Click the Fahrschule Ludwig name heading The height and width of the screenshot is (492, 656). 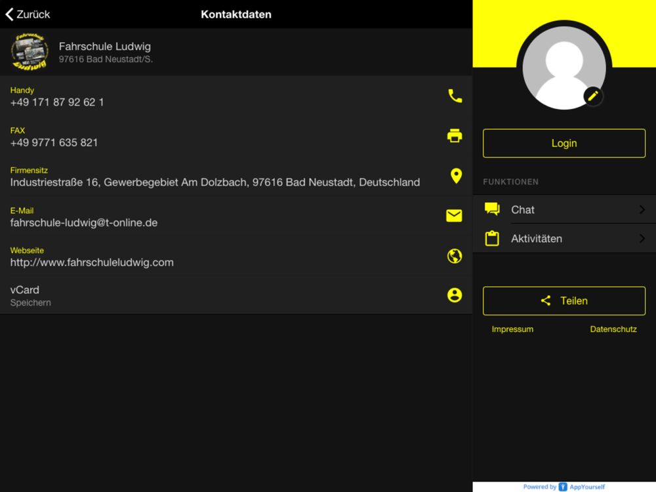(104, 47)
